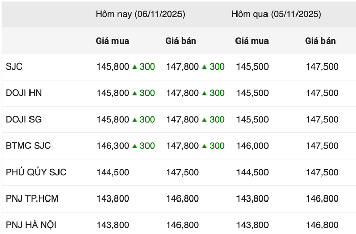Click the green up arrow beside SJC buy price

tap(135, 66)
